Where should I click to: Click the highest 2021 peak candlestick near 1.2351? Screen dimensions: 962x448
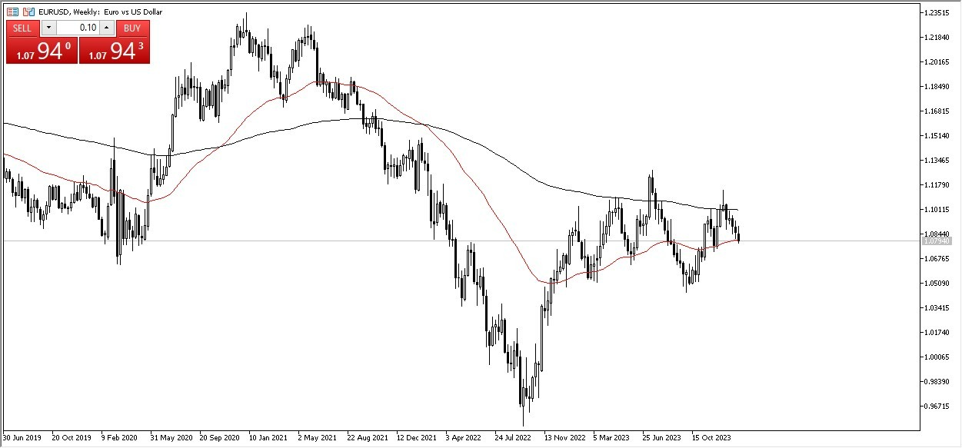click(247, 27)
